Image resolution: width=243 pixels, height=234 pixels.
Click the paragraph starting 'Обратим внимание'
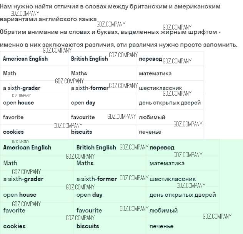tap(111, 32)
